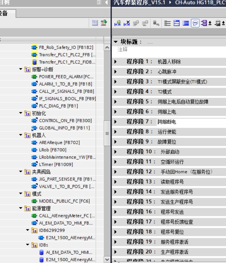The width and height of the screenshot is (226, 263).
Task: Open the dropdown arrow beside the operands icon
Action: point(210,23)
